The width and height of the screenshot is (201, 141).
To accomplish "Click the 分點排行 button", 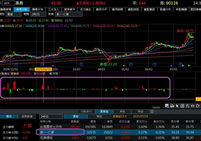I will click(x=86, y=112).
